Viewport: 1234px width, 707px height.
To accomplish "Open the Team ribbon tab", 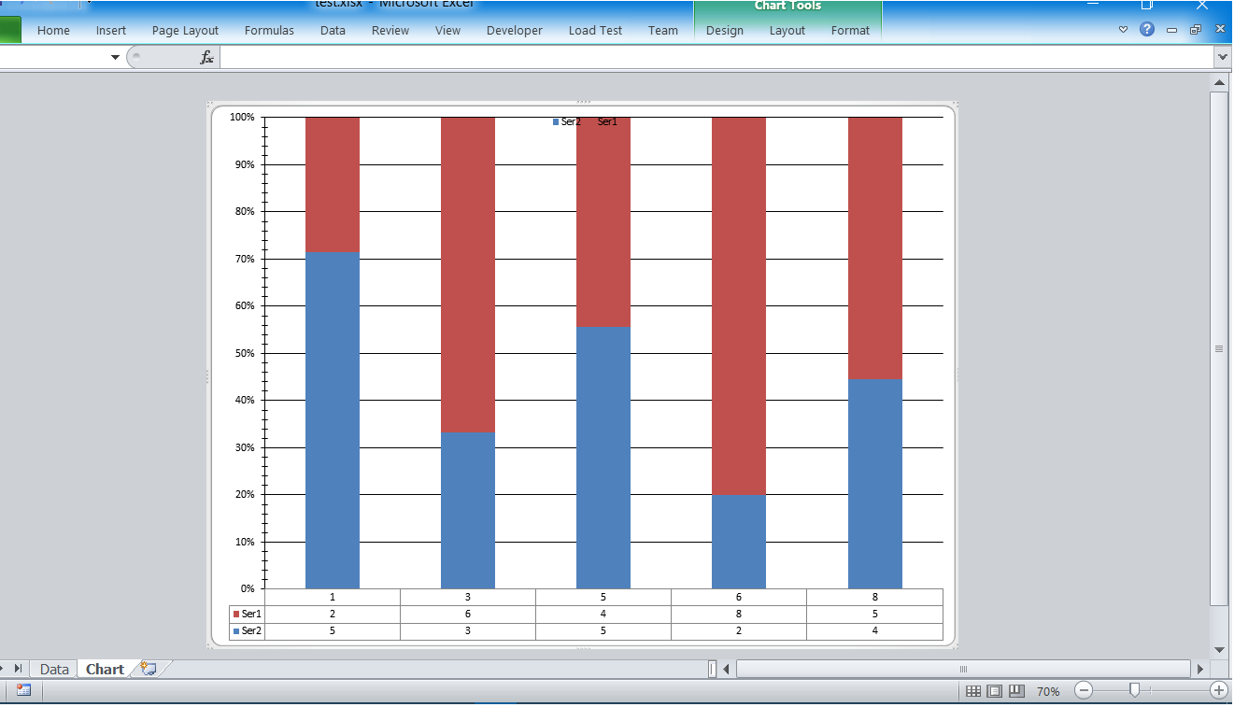I will (x=663, y=30).
